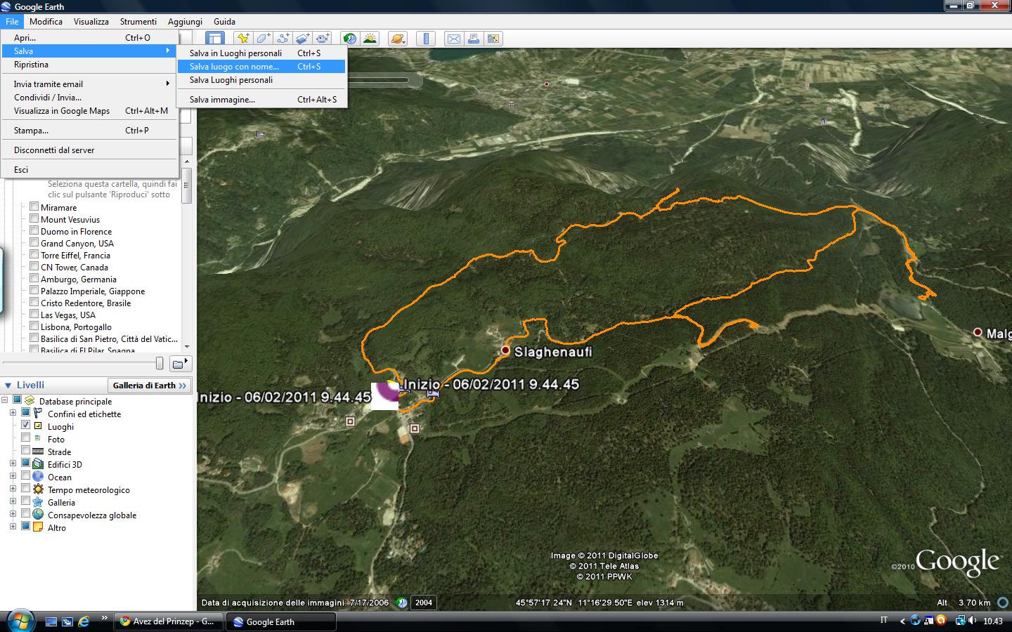Viewport: 1012px width, 632px height.
Task: Expand the Galleria layer node
Action: click(13, 502)
